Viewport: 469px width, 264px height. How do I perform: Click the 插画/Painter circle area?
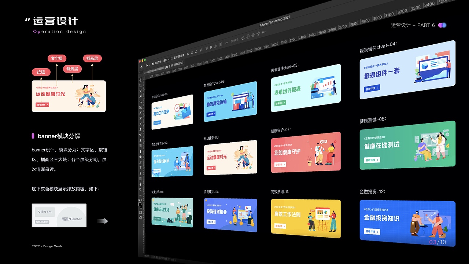click(x=71, y=217)
